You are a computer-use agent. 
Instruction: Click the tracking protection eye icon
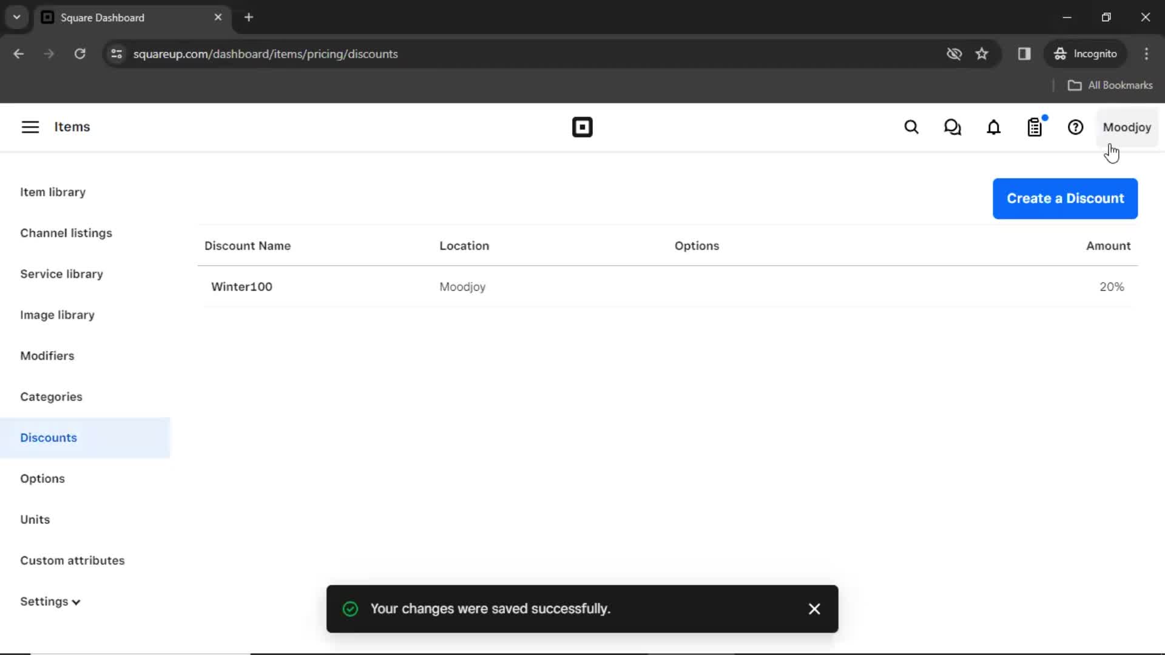954,54
